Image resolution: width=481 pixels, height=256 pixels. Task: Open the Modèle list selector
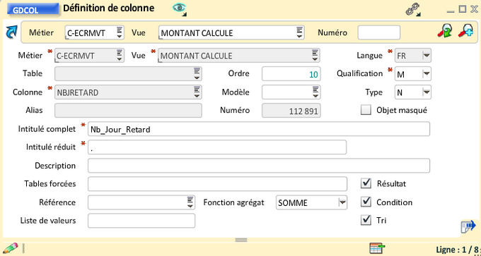click(291, 92)
